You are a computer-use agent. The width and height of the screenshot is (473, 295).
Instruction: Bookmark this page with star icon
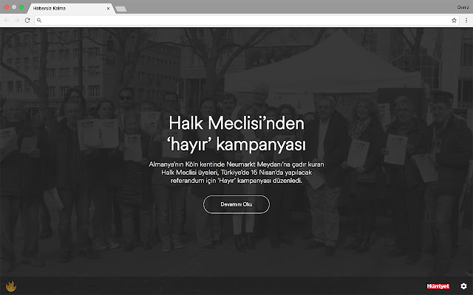pos(454,20)
